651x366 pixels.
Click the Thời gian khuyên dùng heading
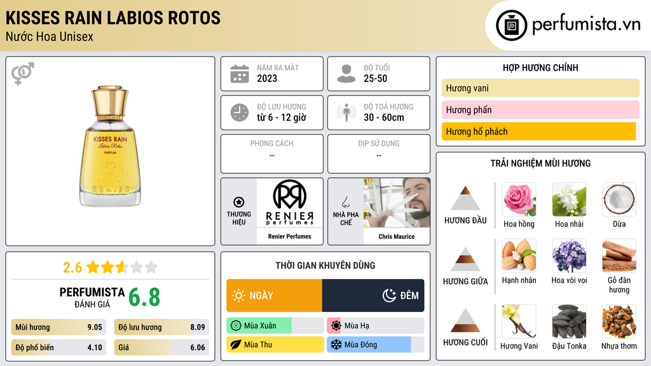[x=325, y=266]
